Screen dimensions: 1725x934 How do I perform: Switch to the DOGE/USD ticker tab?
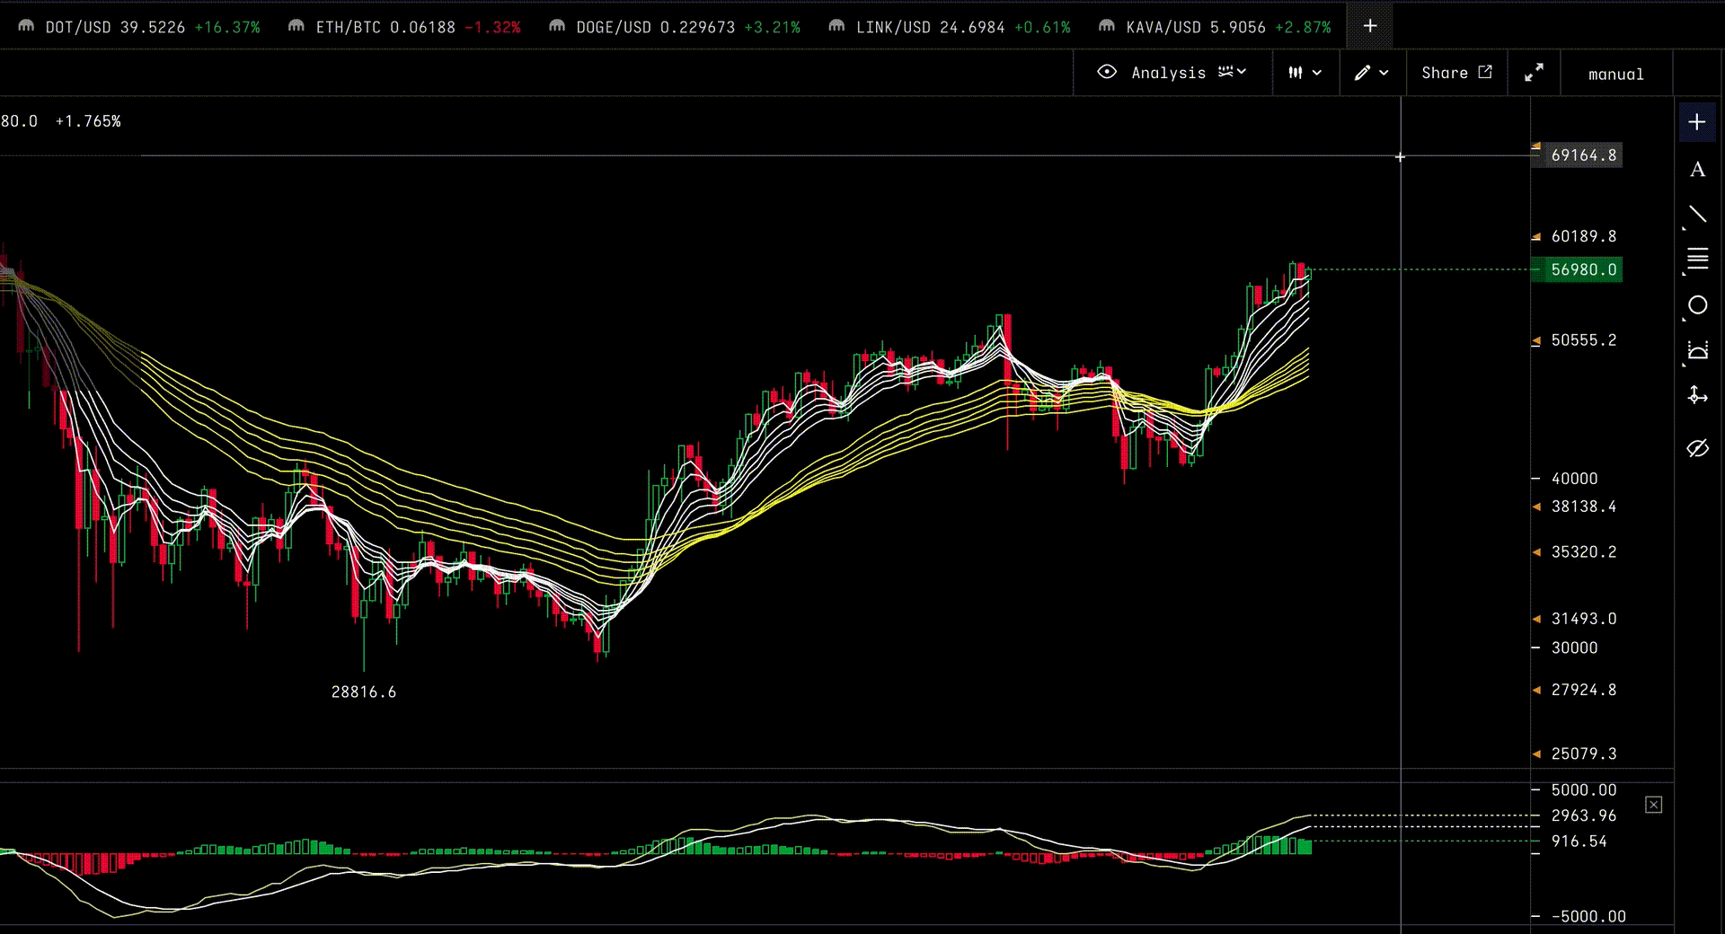point(674,27)
